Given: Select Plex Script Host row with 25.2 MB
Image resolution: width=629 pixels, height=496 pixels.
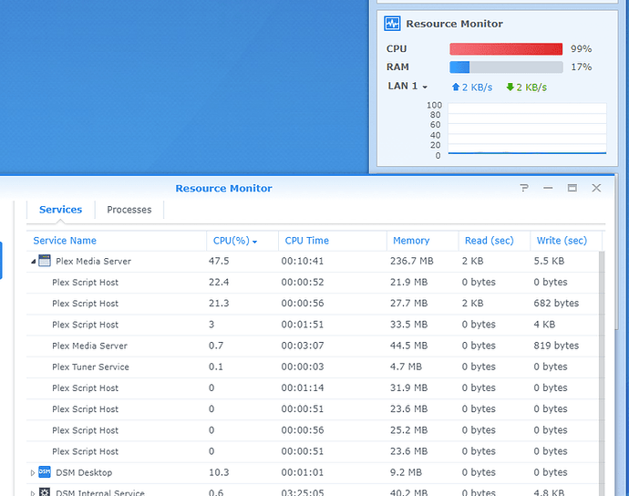Looking at the screenshot, I should tap(313, 430).
